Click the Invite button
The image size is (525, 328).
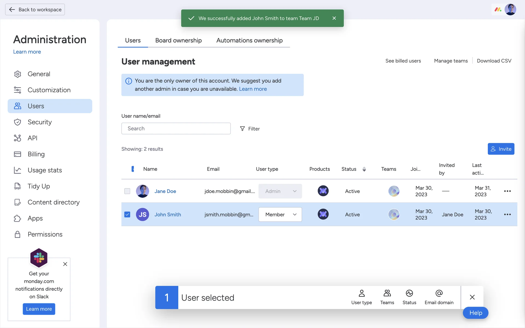pos(501,149)
